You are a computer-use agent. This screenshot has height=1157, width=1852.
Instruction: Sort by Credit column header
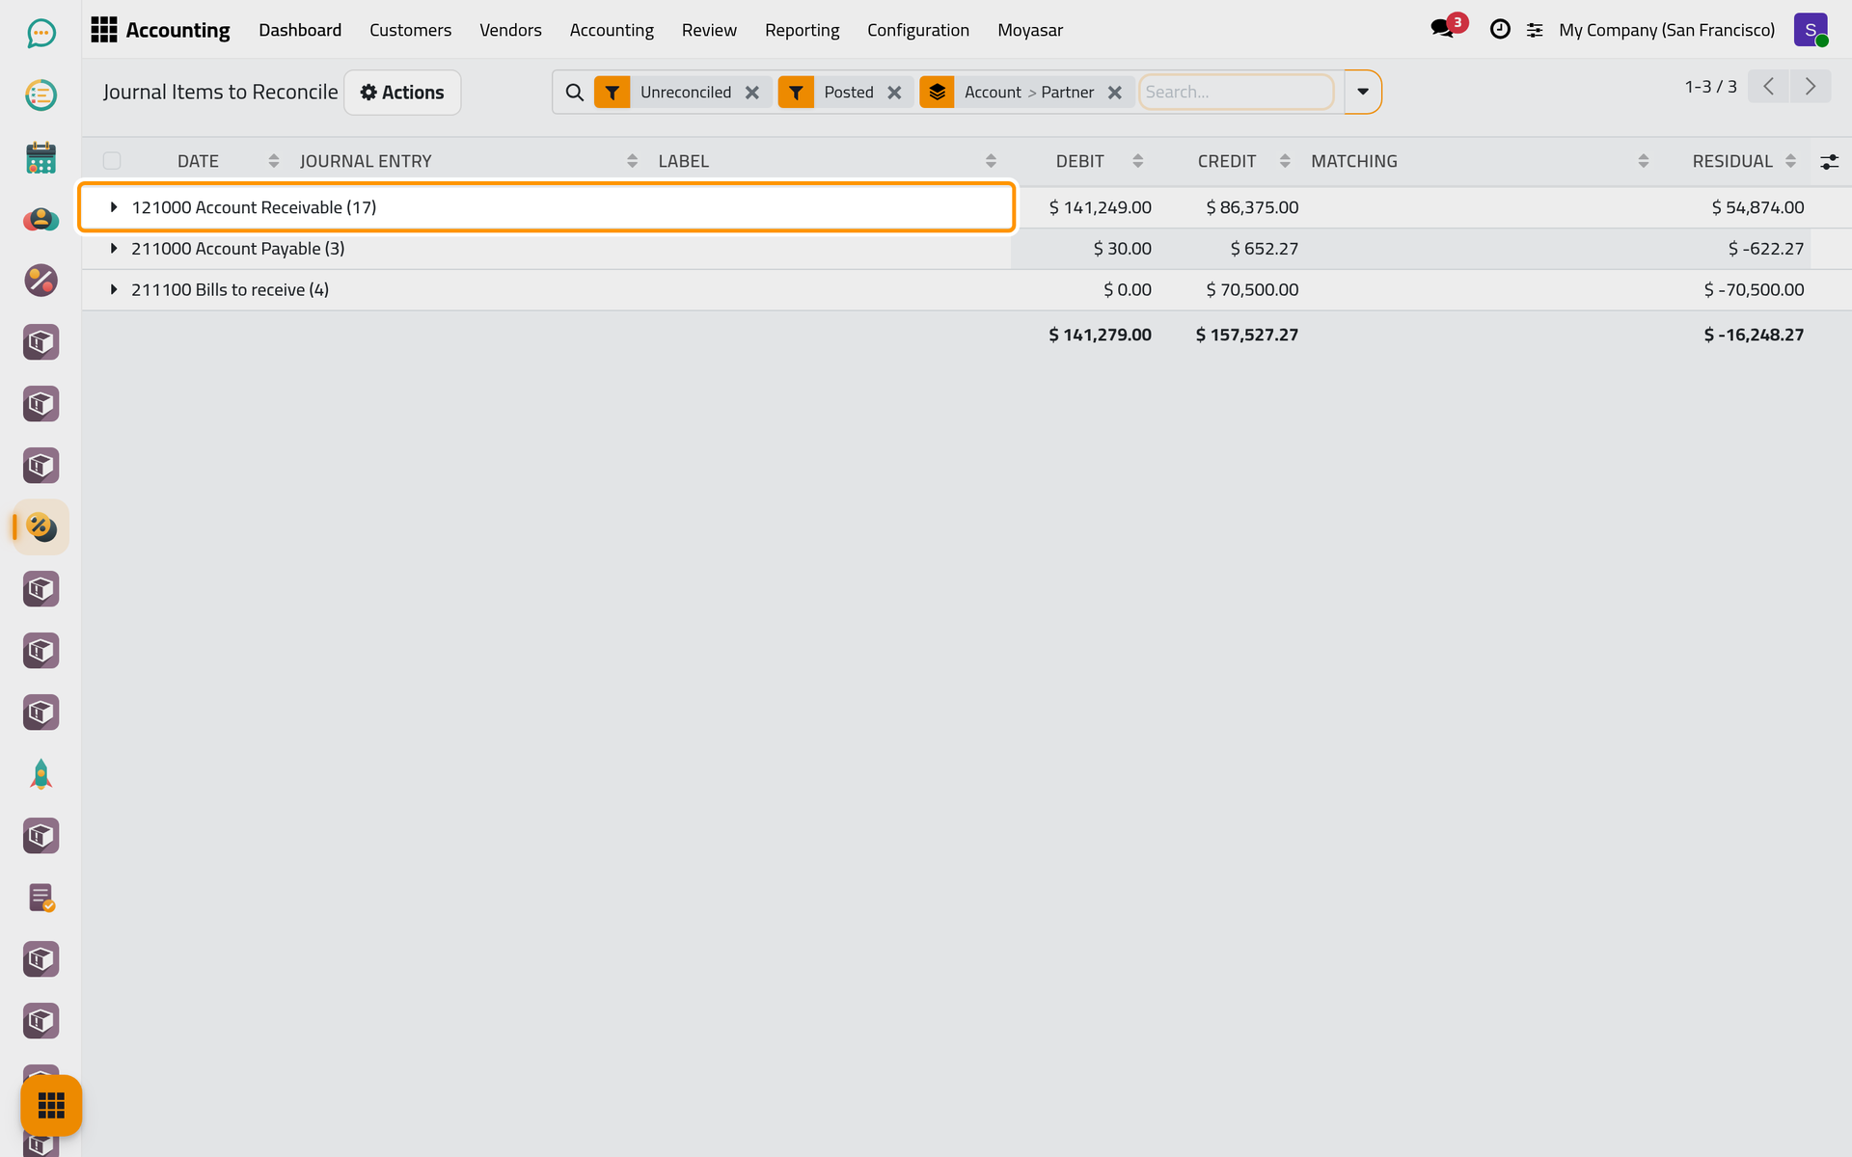[x=1227, y=161]
